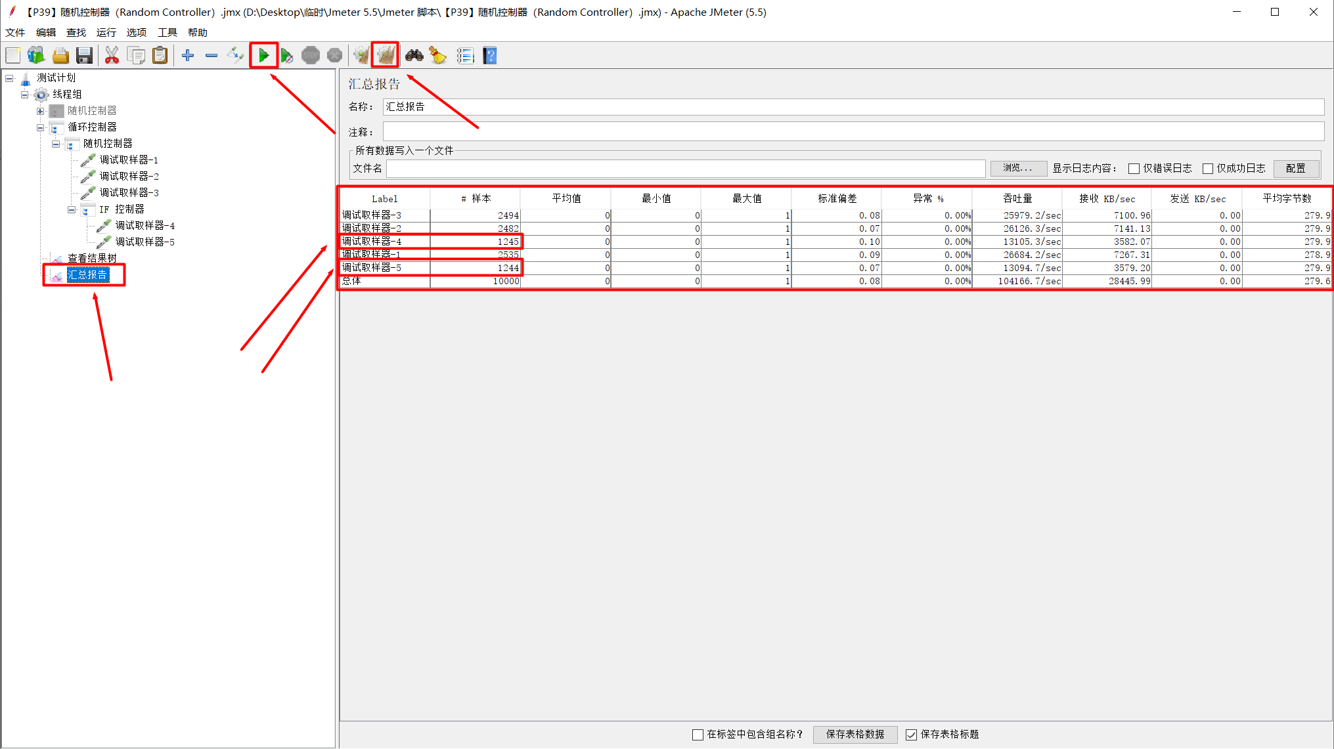The height and width of the screenshot is (749, 1334).
Task: Click the 浏览... button
Action: pyautogui.click(x=1018, y=169)
